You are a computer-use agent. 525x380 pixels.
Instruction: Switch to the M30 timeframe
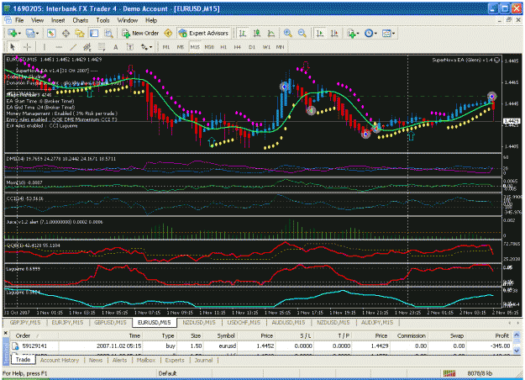[209, 47]
